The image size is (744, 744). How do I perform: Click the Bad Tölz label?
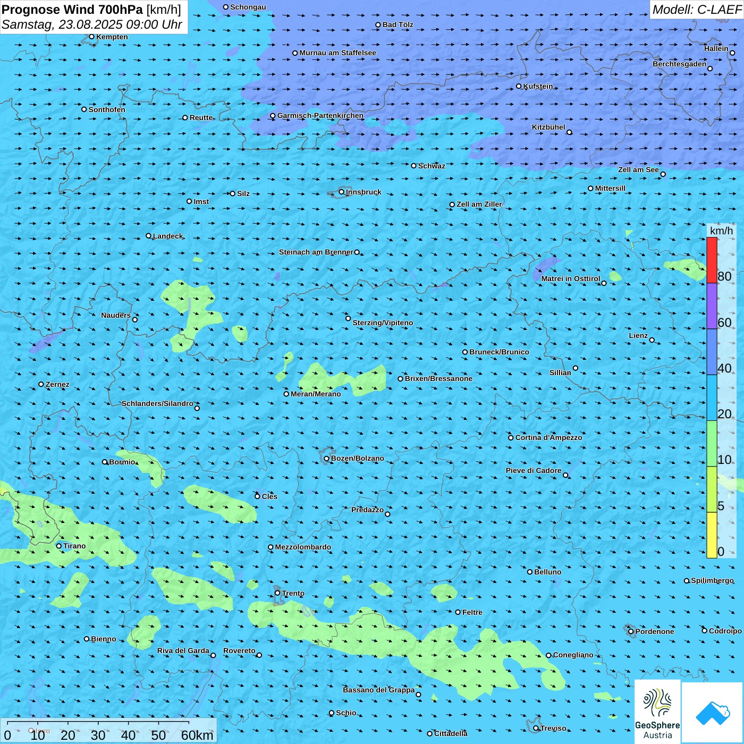click(x=398, y=24)
